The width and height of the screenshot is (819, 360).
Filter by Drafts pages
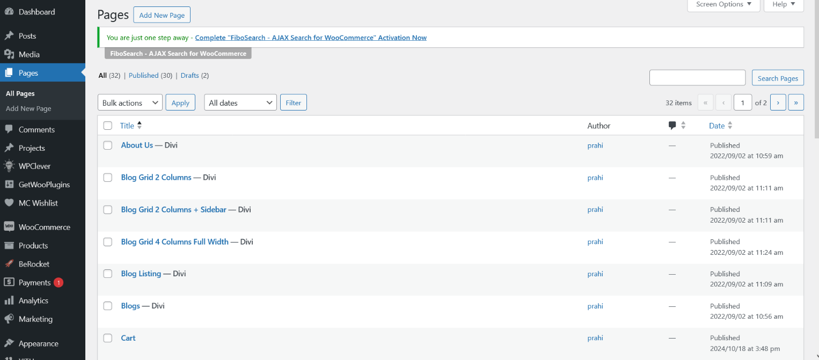tap(190, 76)
